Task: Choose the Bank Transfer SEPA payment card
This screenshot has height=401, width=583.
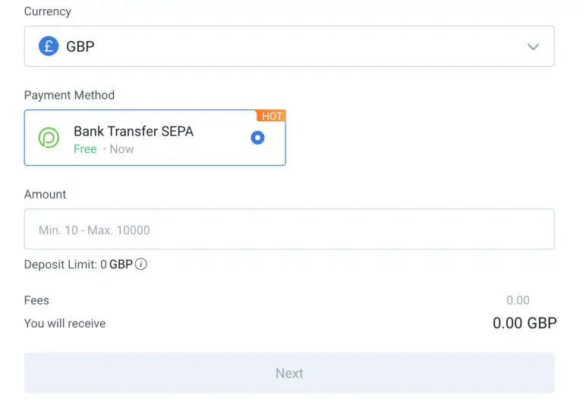Action: coord(155,138)
